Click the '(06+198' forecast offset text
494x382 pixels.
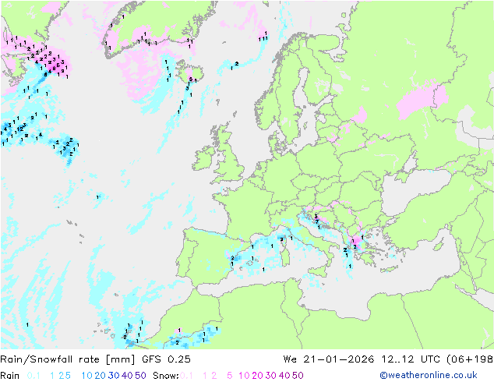pos(470,359)
